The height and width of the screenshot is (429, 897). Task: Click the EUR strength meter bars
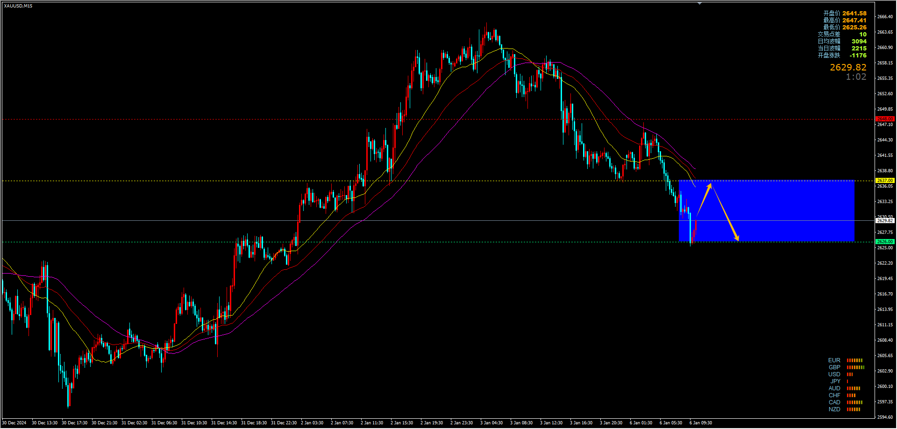(854, 360)
